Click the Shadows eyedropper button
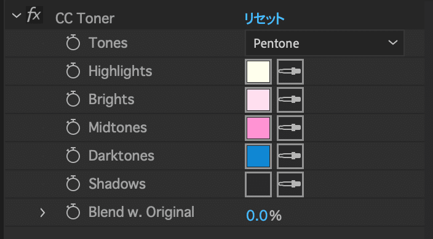This screenshot has width=433, height=239. (290, 184)
